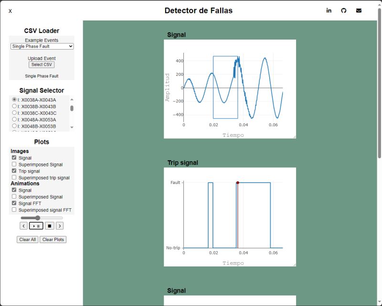
Task: Click the CSV Loader heading
Action: (42, 31)
